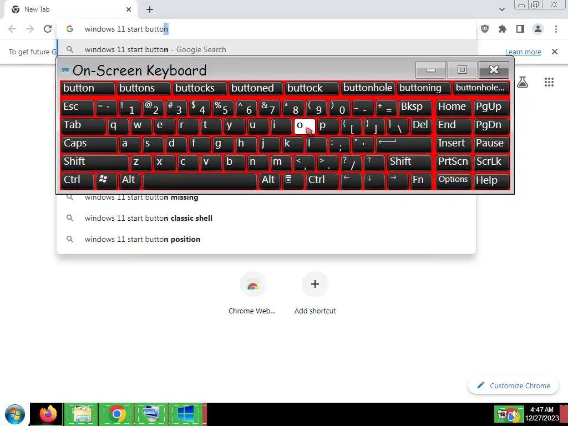Click the Learn more link
Viewport: 568px width, 426px height.
click(523, 52)
